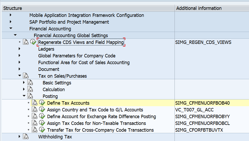Image resolution: width=249 pixels, height=141 pixels.
Task: Expand the Calculation node
Action: pyautogui.click(x=24, y=89)
